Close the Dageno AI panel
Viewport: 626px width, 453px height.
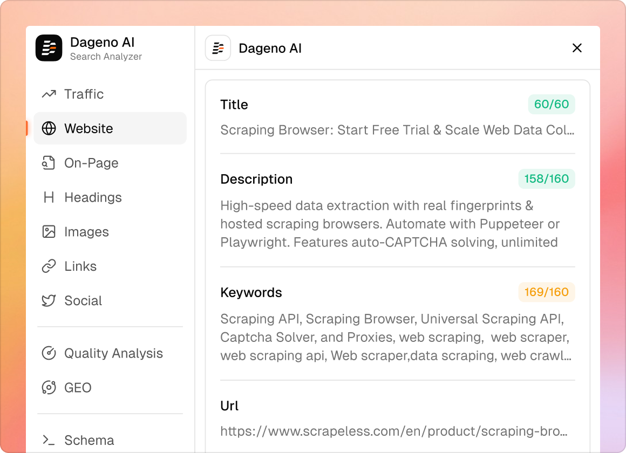[x=577, y=48]
